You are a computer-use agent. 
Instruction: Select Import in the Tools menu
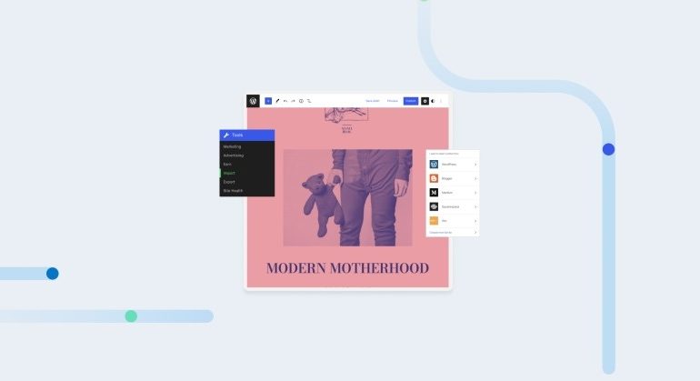[x=229, y=173]
